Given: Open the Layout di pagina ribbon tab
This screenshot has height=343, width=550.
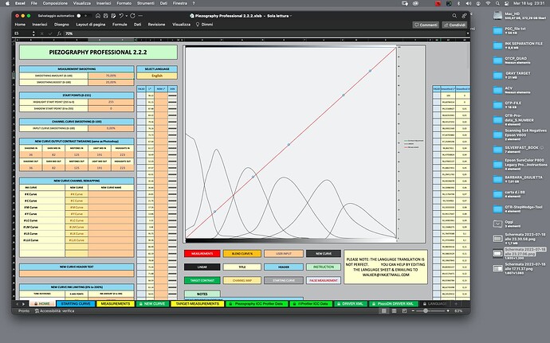Looking at the screenshot, I should [91, 25].
